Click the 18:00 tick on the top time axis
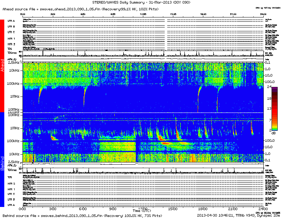This screenshot has width=283, height=218. [203, 14]
